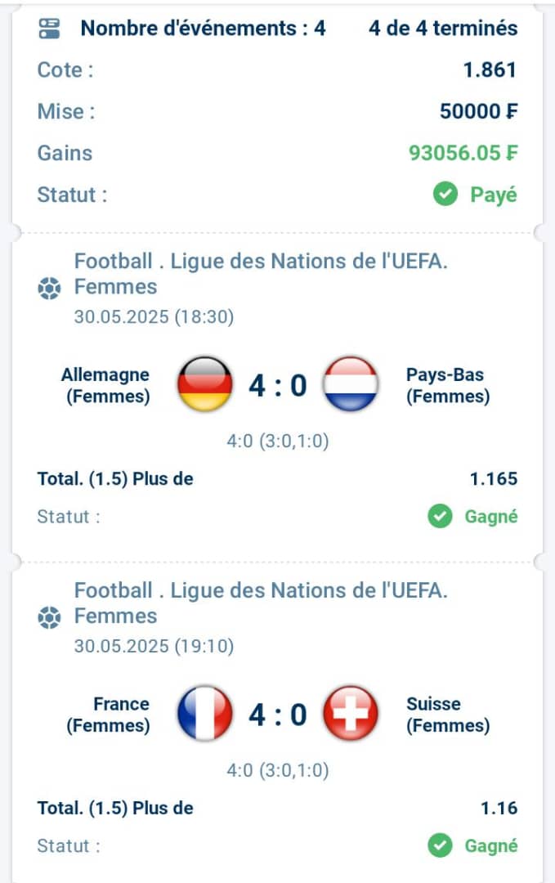Select Allemagne (Femmes) team name
The width and height of the screenshot is (555, 883).
(x=105, y=385)
